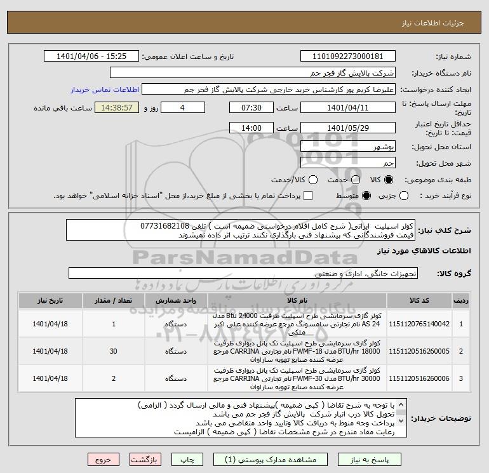
Task: Click the buyer name field شرکت پالایش گاز فجر جم
Action: (x=253, y=72)
